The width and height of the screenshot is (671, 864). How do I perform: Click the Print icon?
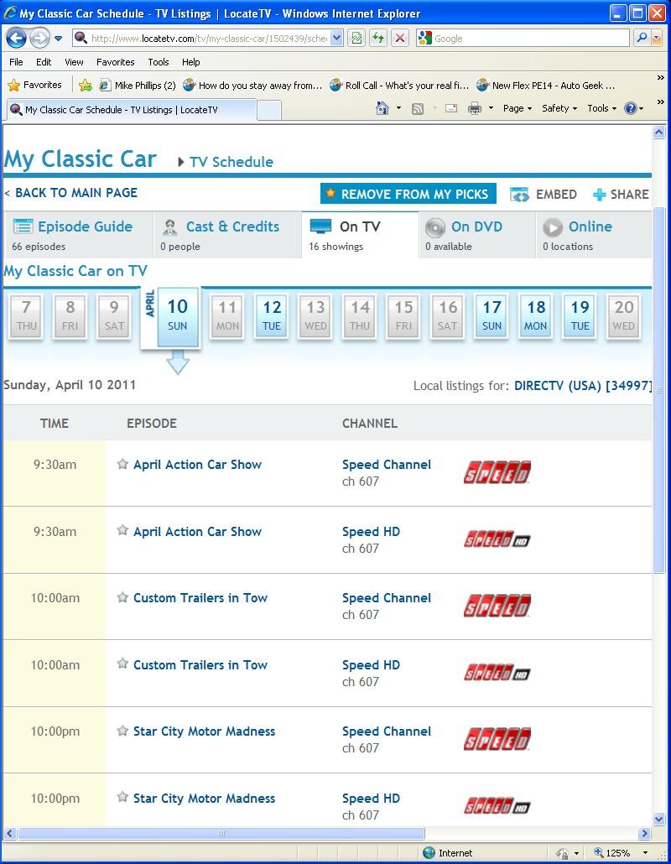click(475, 108)
